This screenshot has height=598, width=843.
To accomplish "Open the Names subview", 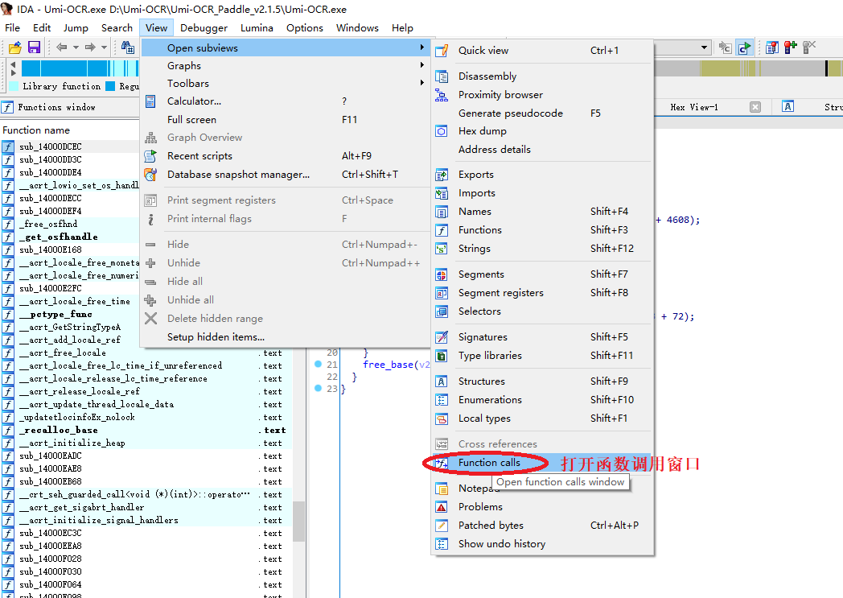I will click(x=543, y=212).
